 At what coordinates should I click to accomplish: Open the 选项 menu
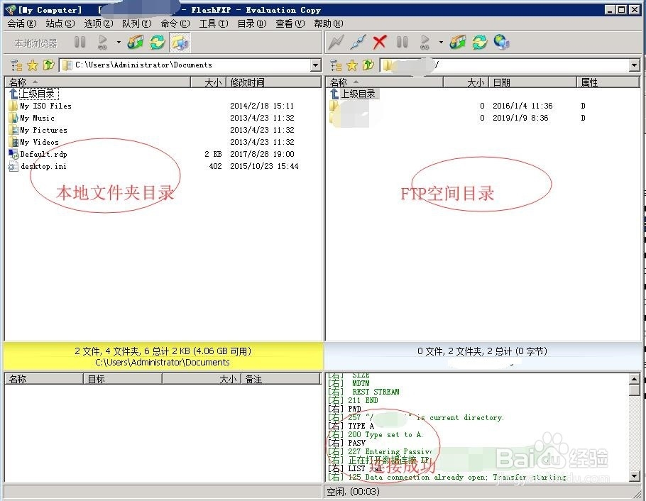coord(99,23)
